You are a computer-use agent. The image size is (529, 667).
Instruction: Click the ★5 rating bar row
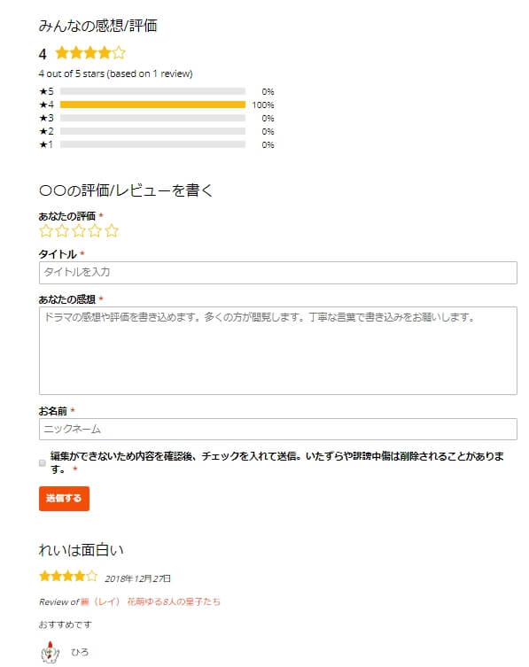point(157,91)
